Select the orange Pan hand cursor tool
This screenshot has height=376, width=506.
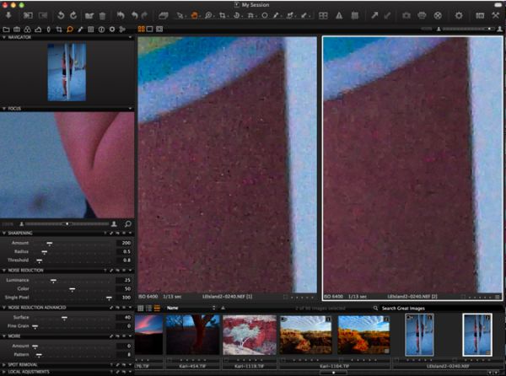point(194,15)
